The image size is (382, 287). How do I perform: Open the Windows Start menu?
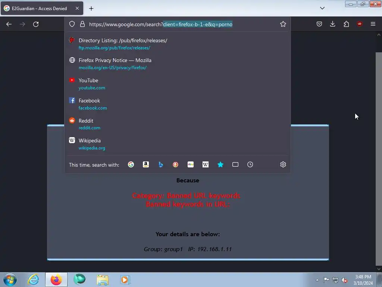click(10, 280)
